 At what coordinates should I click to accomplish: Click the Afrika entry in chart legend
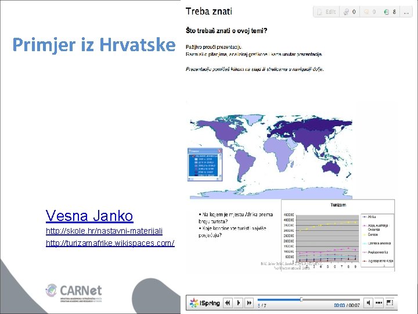click(x=369, y=217)
